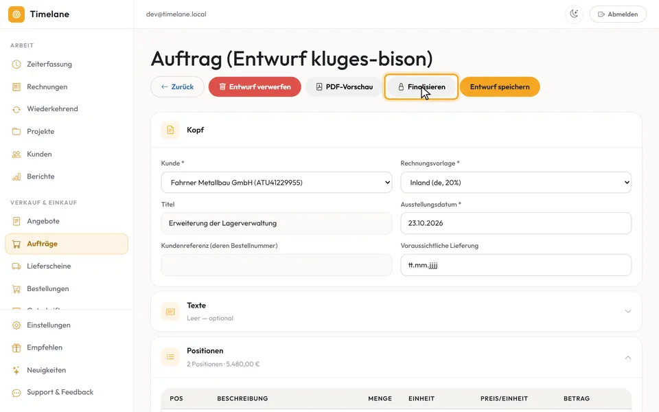Image resolution: width=659 pixels, height=412 pixels.
Task: Click the BETRAG column header
Action: coord(577,398)
